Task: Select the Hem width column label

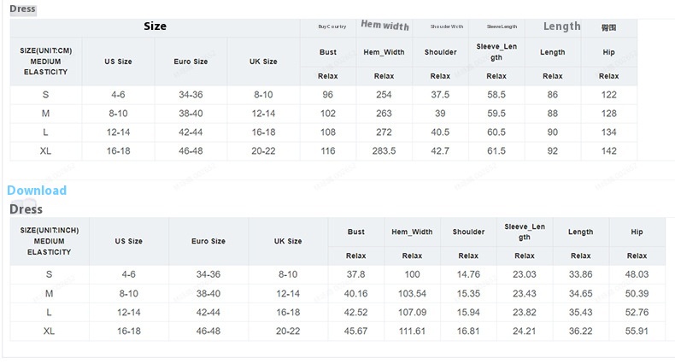Action: (384, 26)
